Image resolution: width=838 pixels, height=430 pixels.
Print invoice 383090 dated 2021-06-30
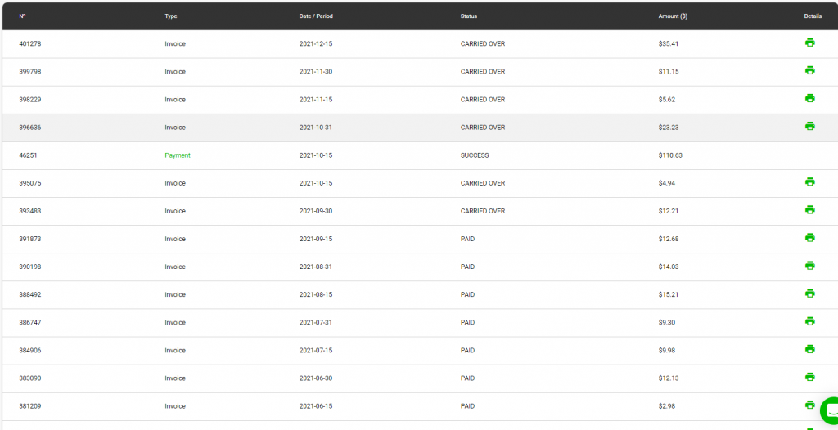809,377
